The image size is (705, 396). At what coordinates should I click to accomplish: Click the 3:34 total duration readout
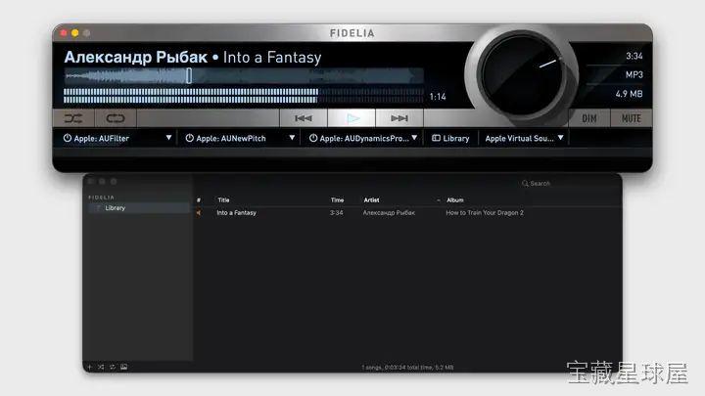pyautogui.click(x=634, y=56)
